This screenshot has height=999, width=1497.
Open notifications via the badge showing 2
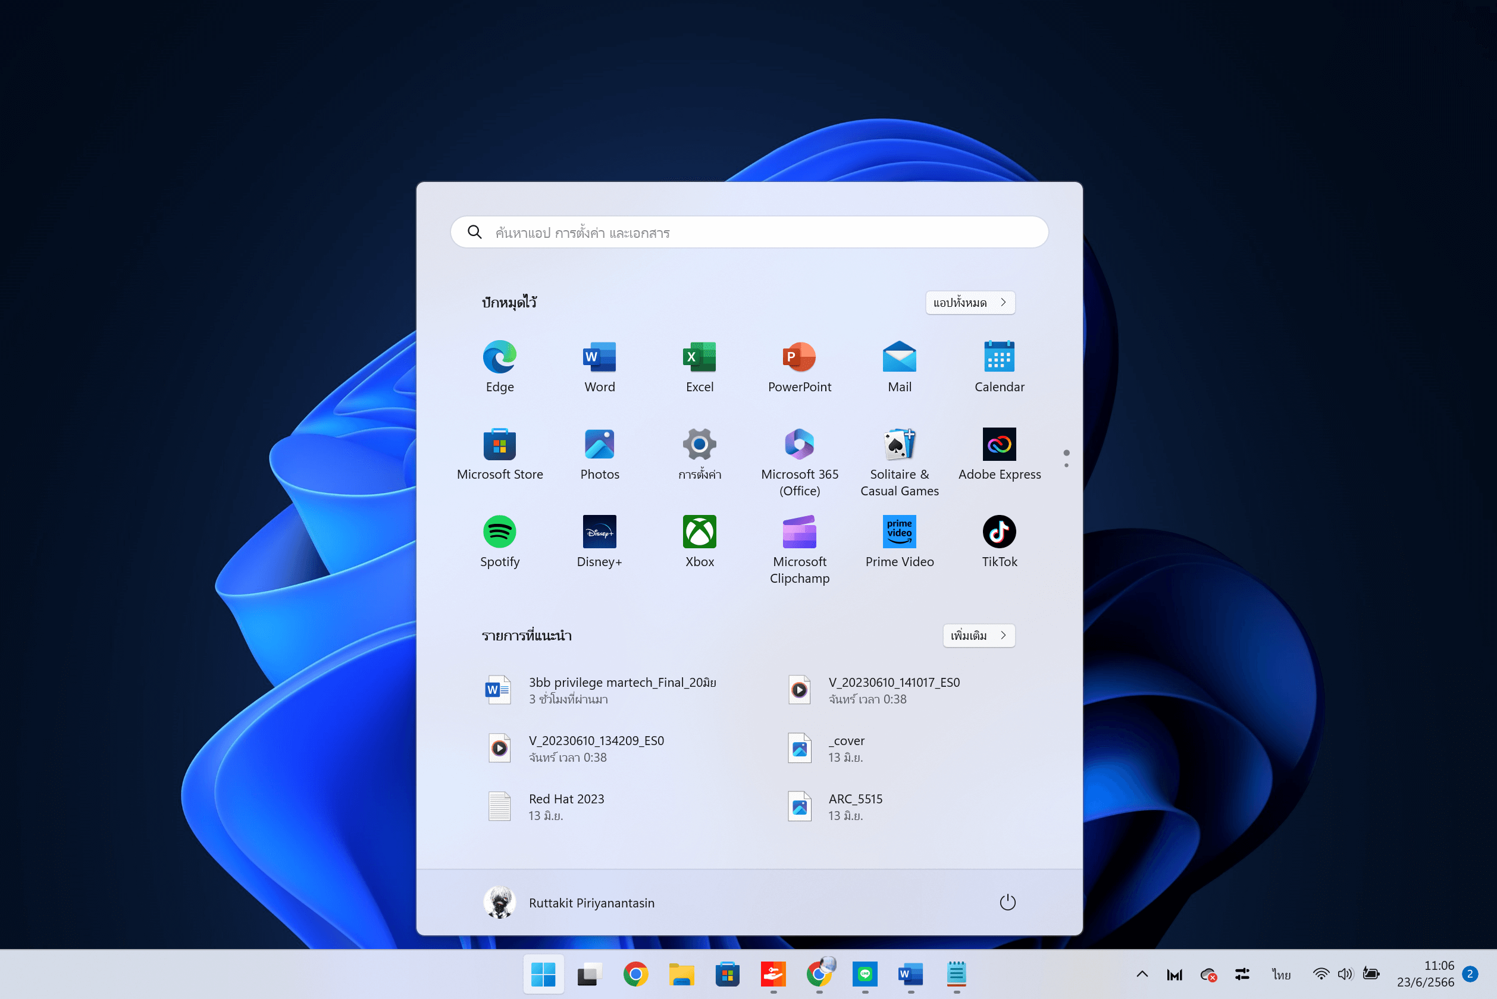pyautogui.click(x=1470, y=973)
